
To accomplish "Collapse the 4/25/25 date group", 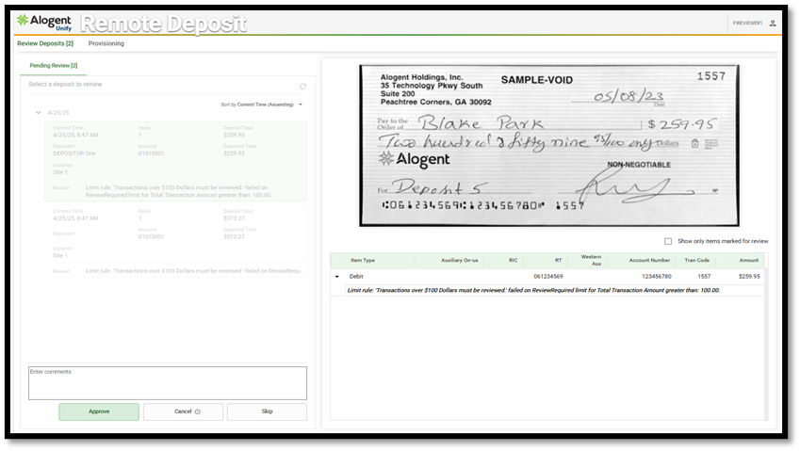I will pyautogui.click(x=39, y=112).
